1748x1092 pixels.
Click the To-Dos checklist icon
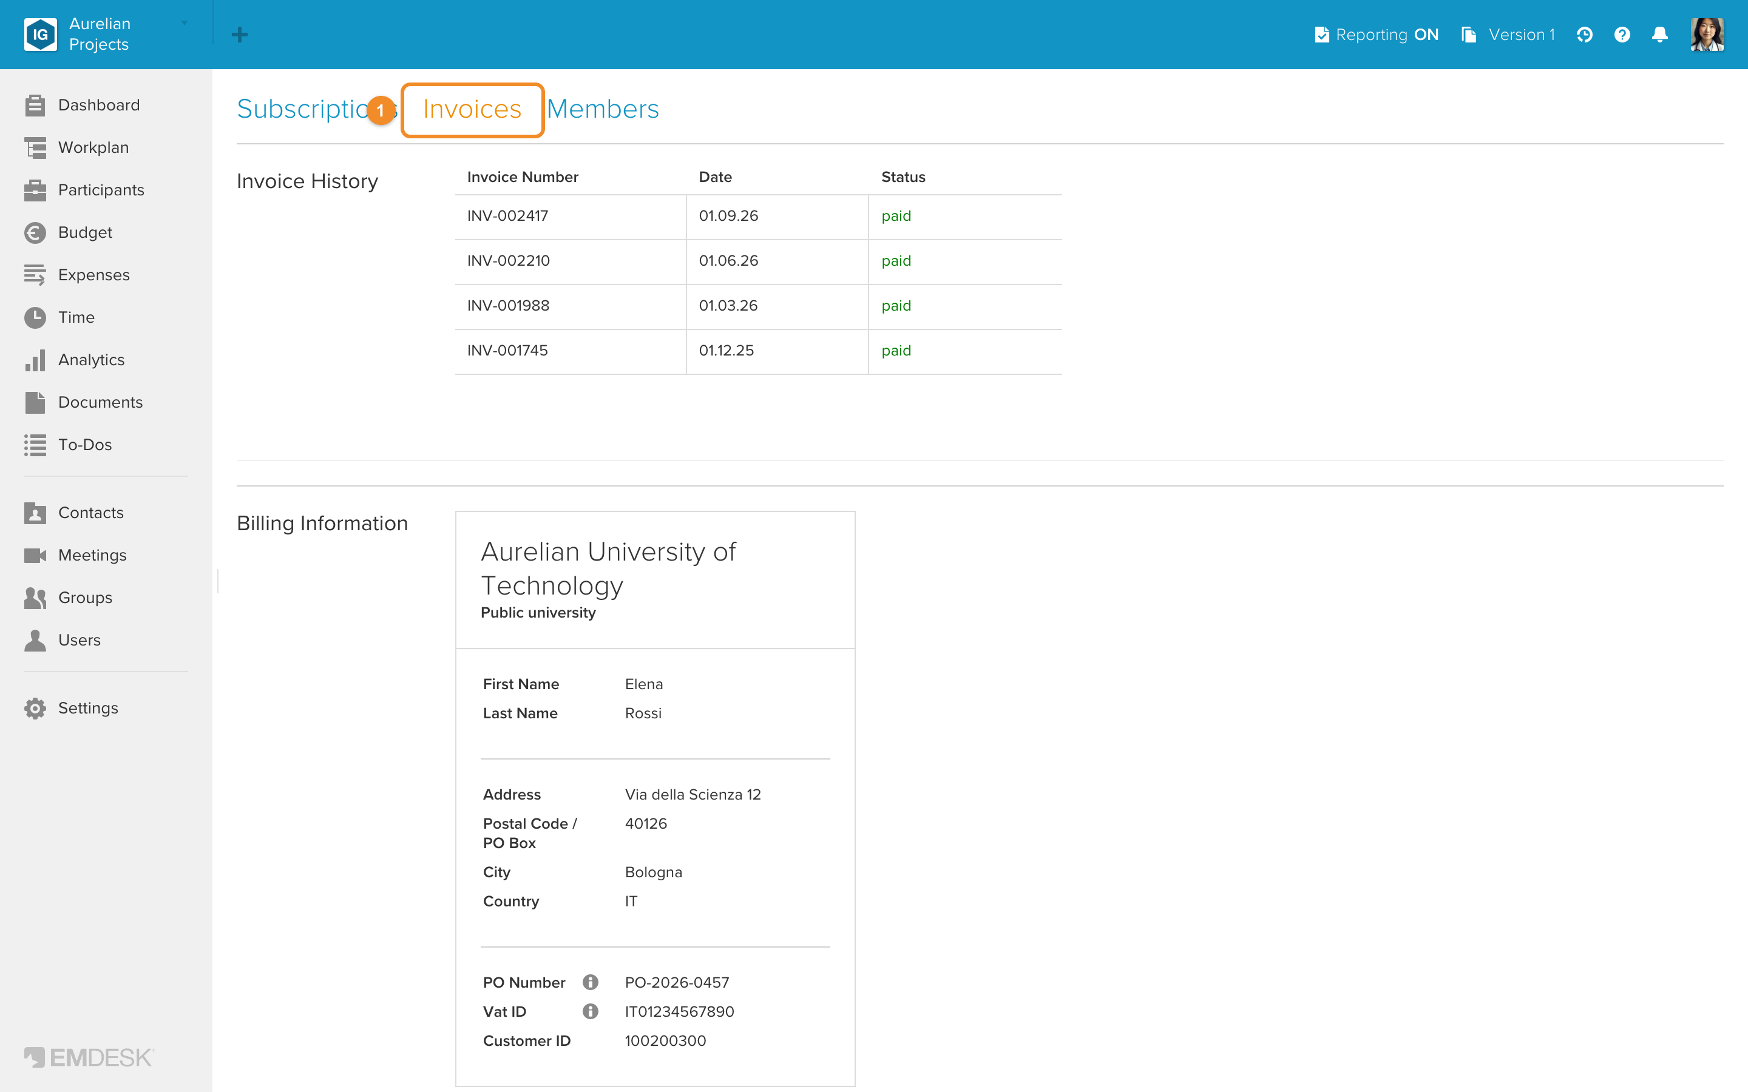click(x=35, y=445)
